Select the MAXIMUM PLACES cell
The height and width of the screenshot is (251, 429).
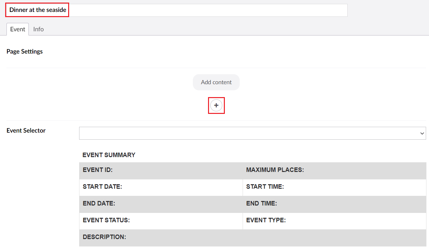tap(334, 170)
